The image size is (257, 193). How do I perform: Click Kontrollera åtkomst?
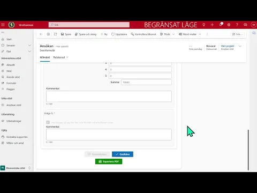click(x=143, y=34)
